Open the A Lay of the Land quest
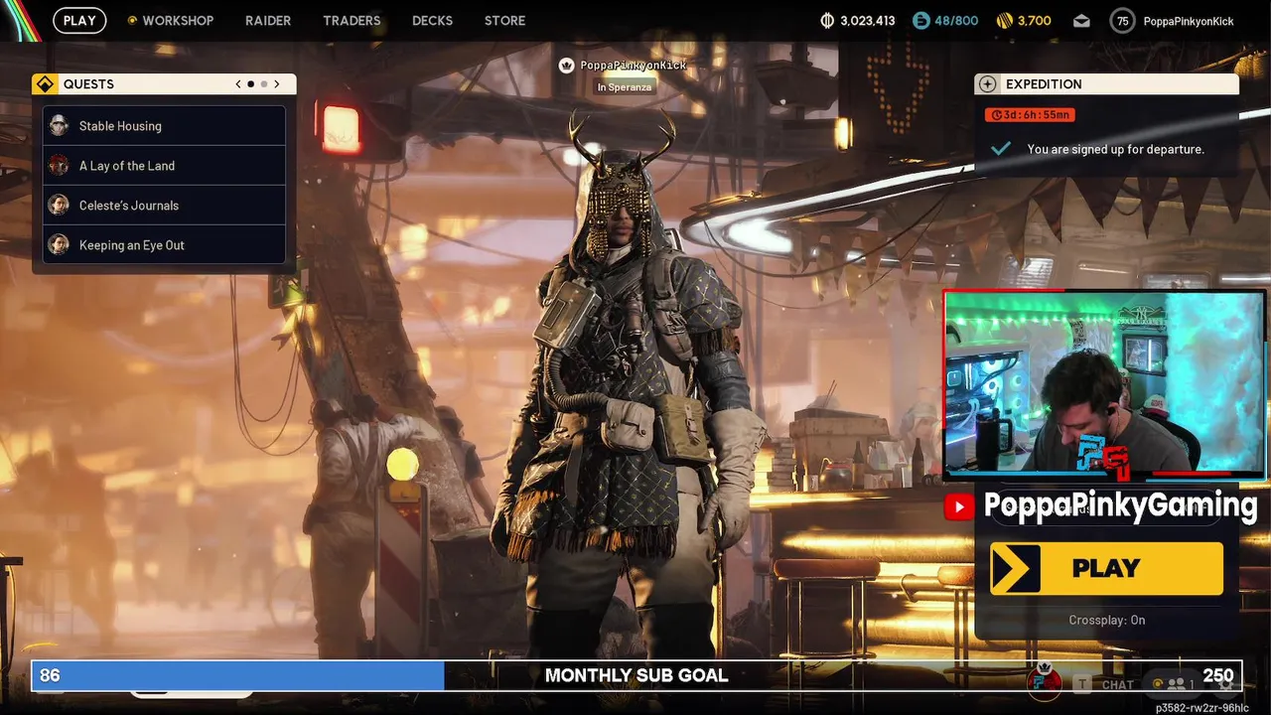 point(164,166)
